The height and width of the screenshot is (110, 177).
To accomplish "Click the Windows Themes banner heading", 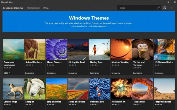I will pos(89,18).
